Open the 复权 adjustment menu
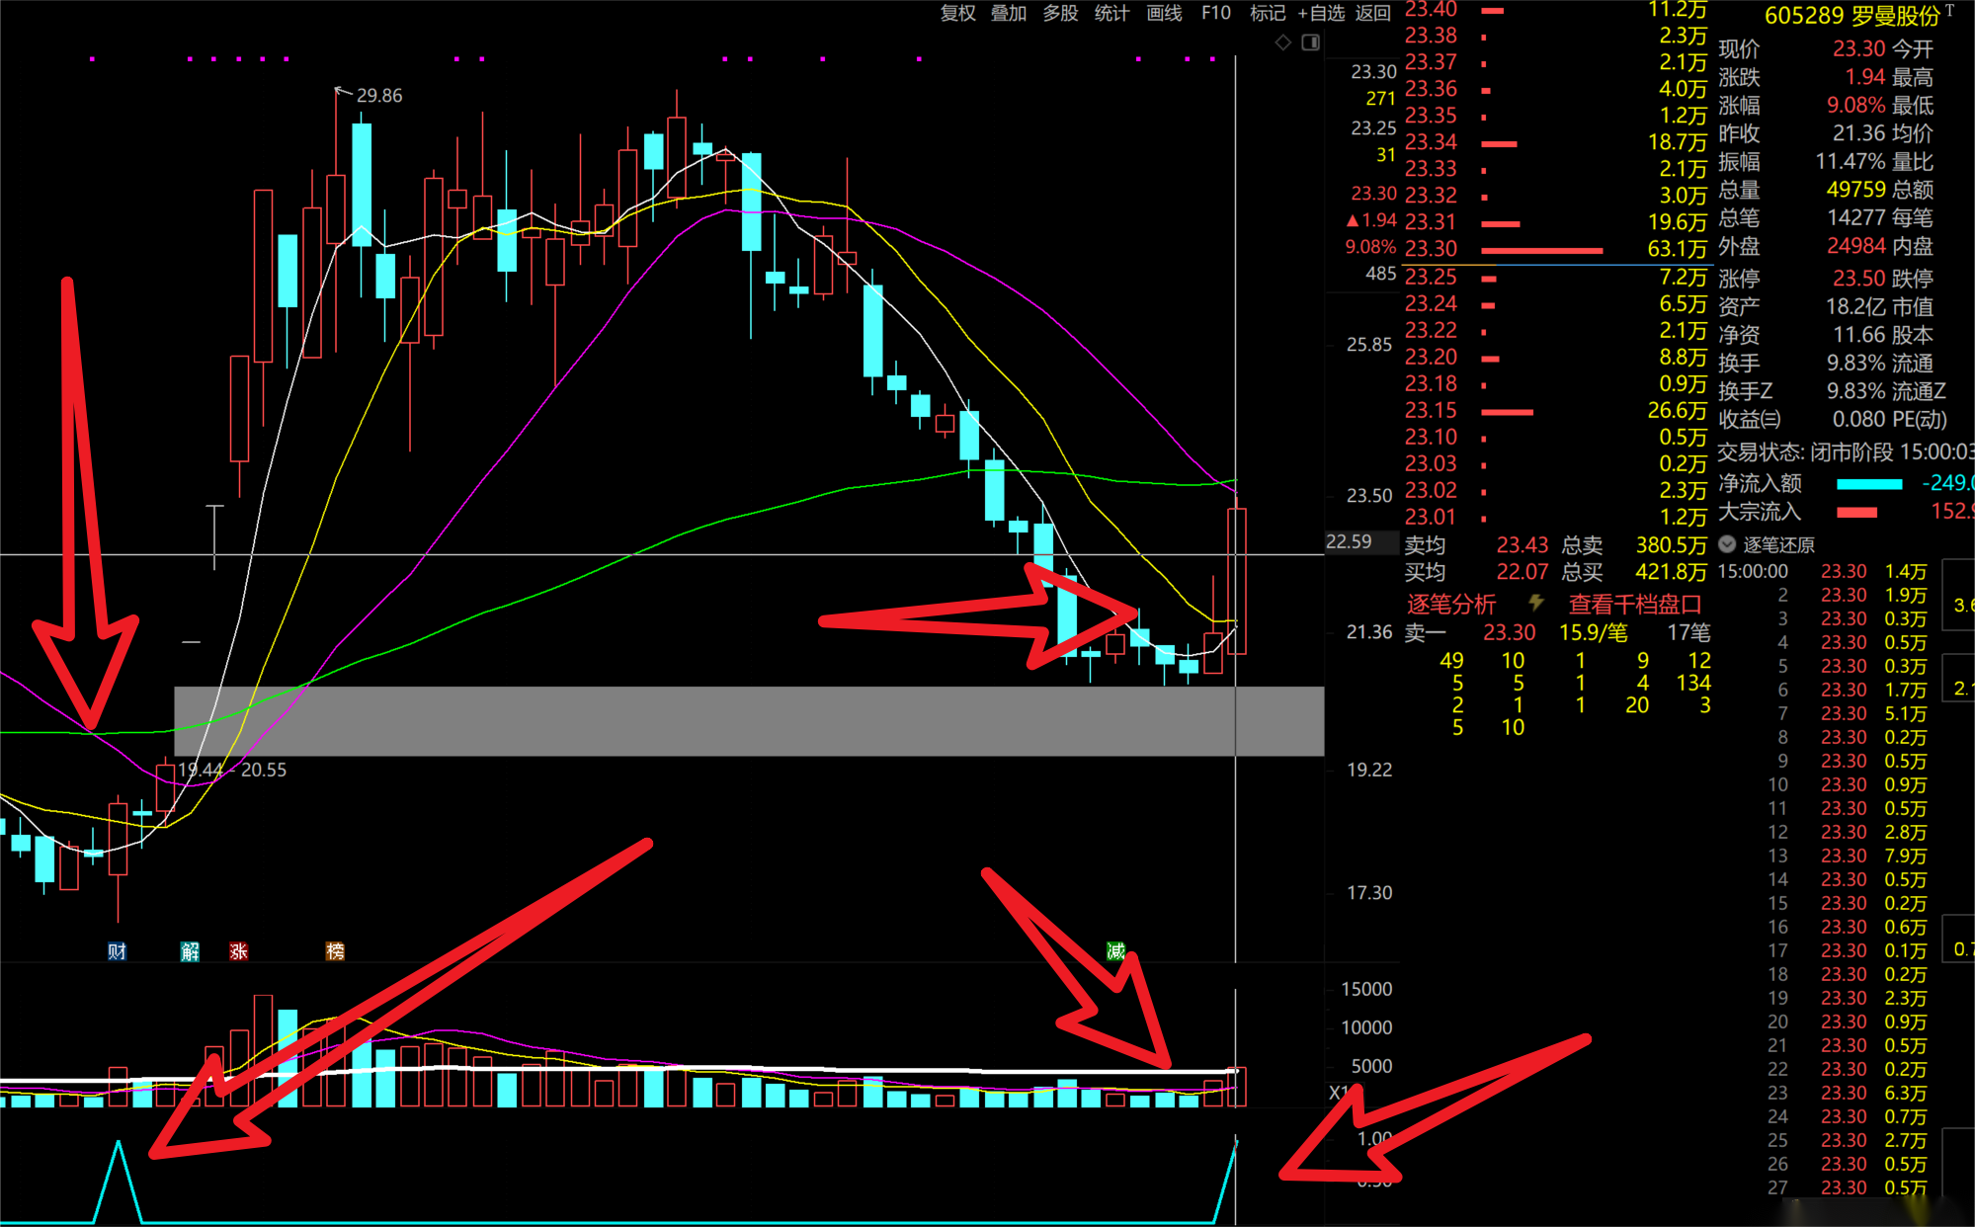The image size is (1975, 1227). (957, 13)
